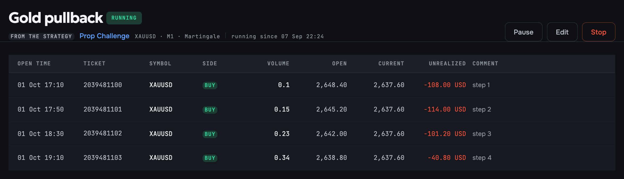624x179 pixels.
Task: Select ticket 2039481103
Action: (103, 158)
